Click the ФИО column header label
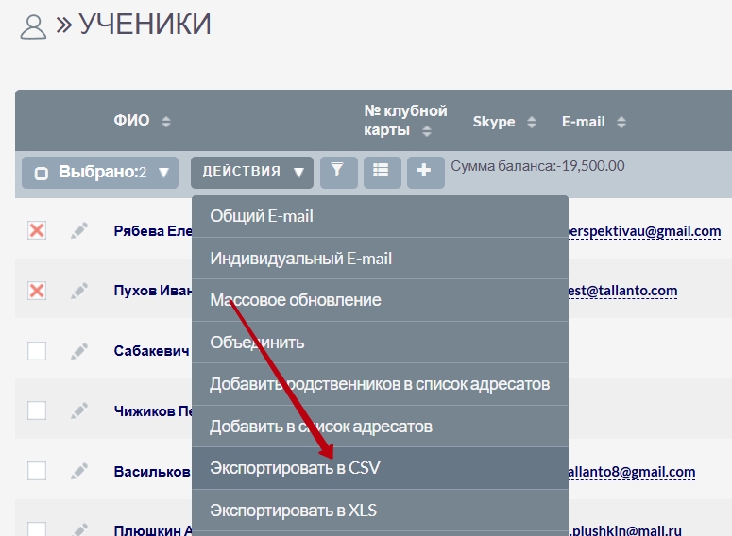732x536 pixels. 131,121
